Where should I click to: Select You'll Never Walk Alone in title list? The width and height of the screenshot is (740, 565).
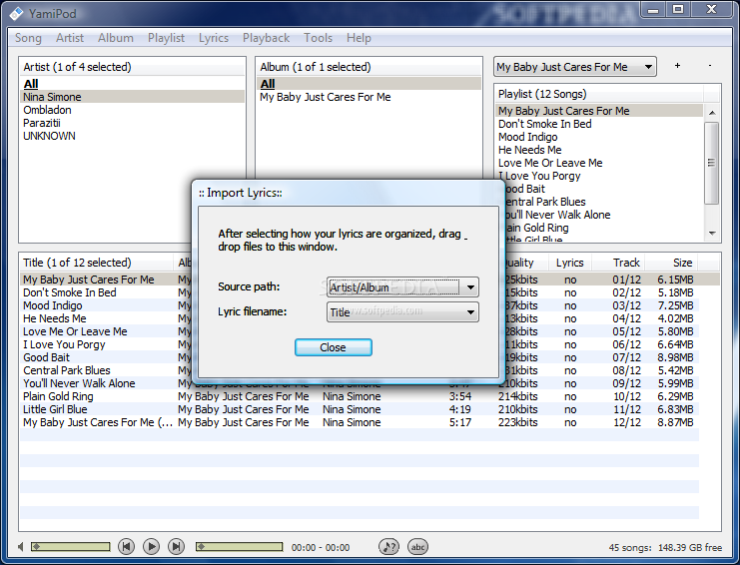tap(79, 383)
